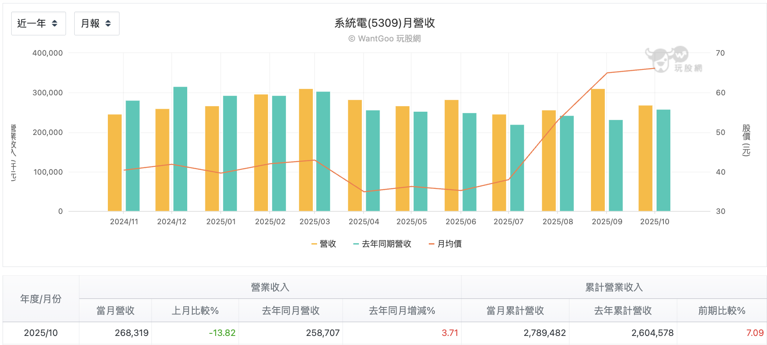Click the 2025/01 x-axis label

[x=221, y=222]
